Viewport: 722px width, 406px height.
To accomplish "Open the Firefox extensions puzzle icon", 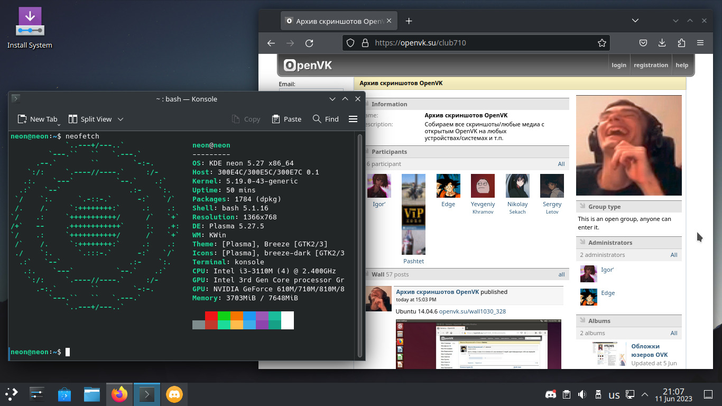I will [681, 43].
